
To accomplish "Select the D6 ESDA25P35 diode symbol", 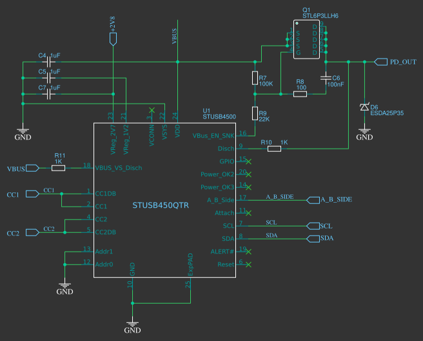I will pyautogui.click(x=364, y=107).
